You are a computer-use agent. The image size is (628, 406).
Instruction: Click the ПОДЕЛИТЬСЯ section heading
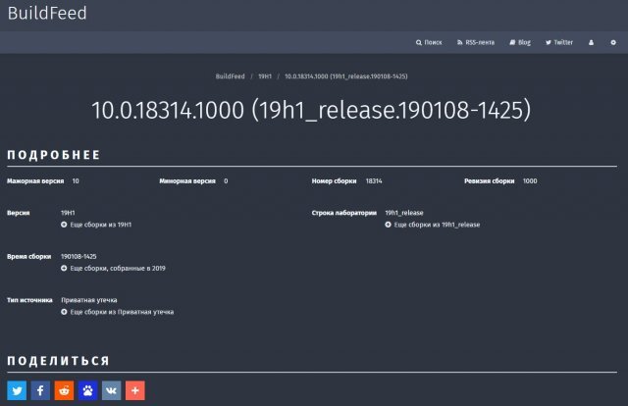(59, 361)
